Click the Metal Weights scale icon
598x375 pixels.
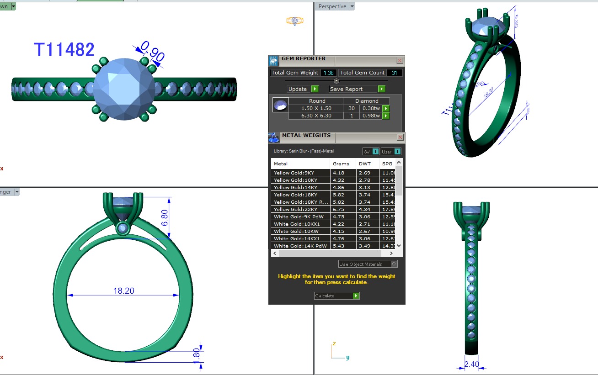tap(273, 137)
